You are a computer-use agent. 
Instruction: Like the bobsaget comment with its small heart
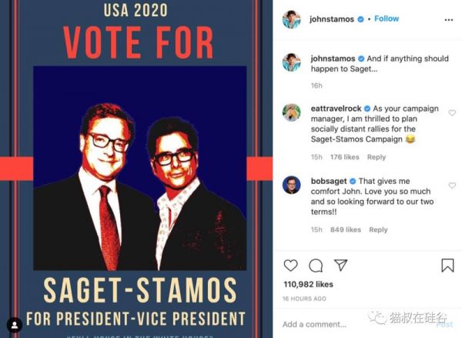tap(452, 186)
